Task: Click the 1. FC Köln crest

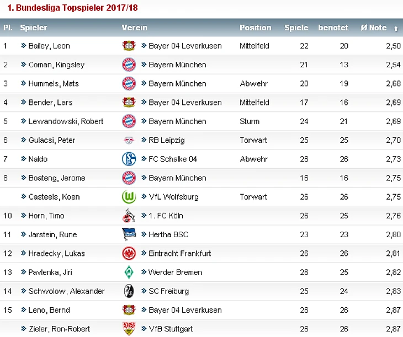Action: point(129,216)
